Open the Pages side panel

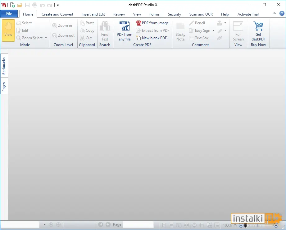[4, 87]
